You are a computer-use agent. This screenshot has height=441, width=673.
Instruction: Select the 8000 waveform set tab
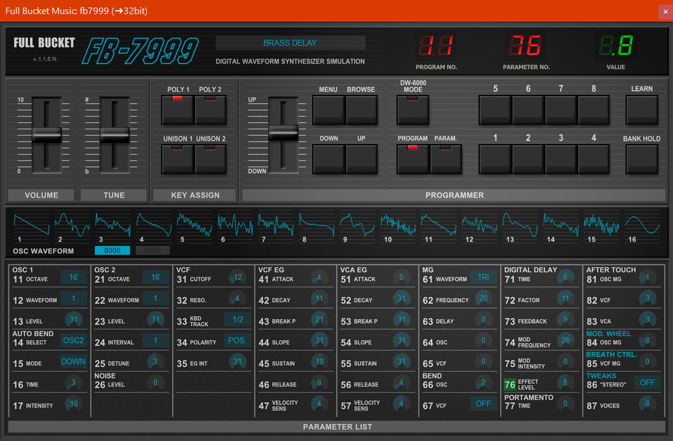112,251
